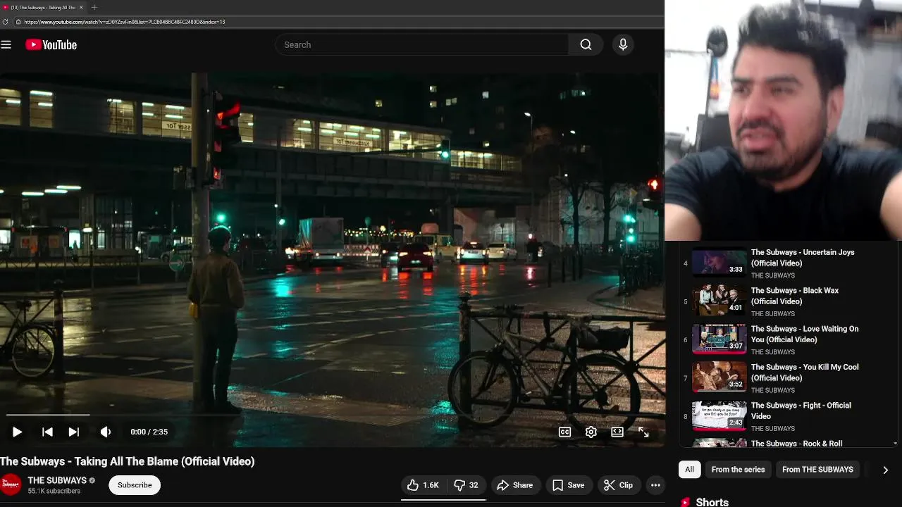Select the 'From the series' chip
The height and width of the screenshot is (507, 902).
(x=738, y=470)
